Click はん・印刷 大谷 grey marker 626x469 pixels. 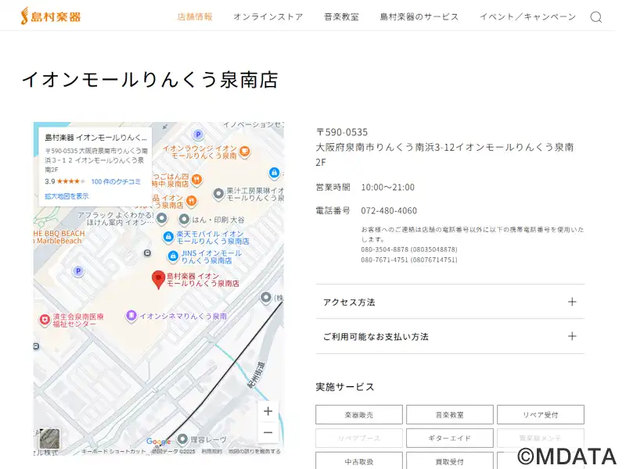coord(184,220)
